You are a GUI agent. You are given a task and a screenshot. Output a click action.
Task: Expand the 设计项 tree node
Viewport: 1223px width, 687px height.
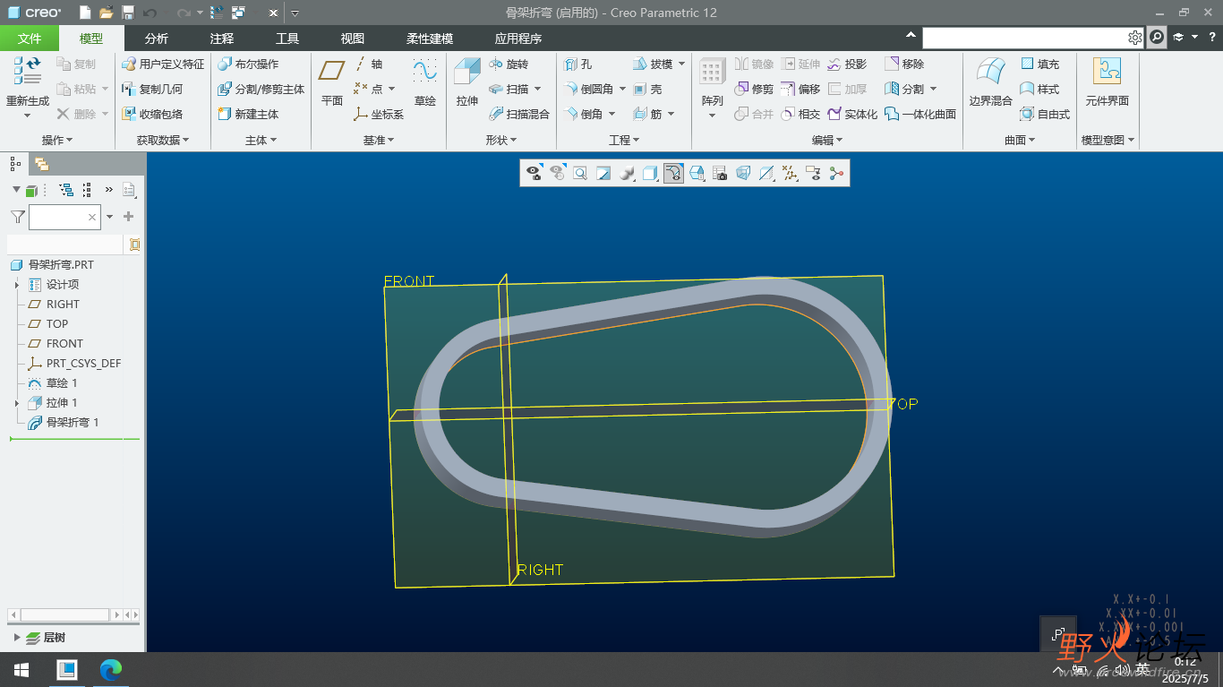[x=16, y=285]
